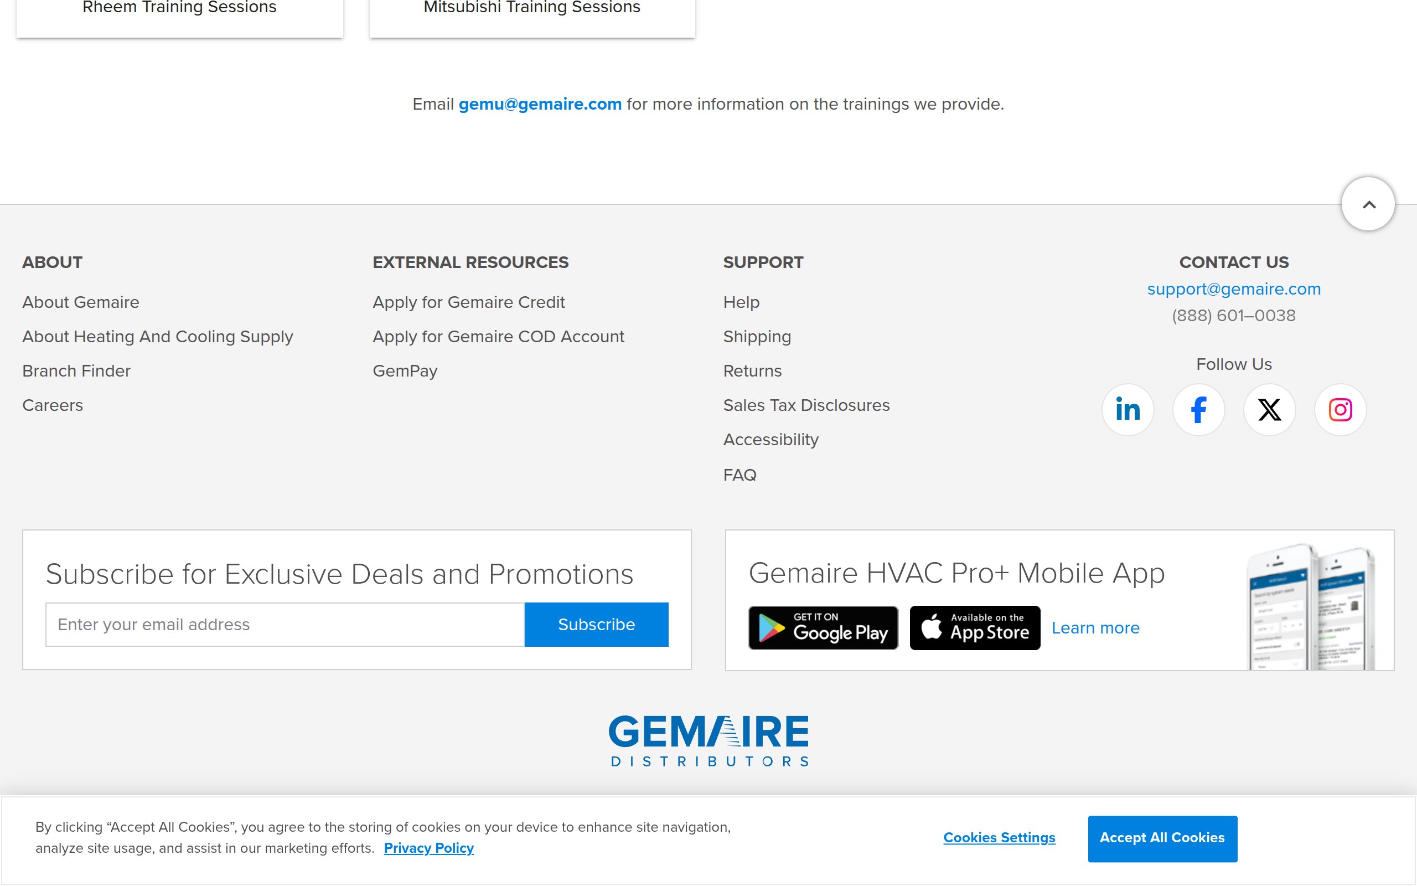Click the Gemaire Distributors logo
This screenshot has width=1417, height=886.
(708, 741)
